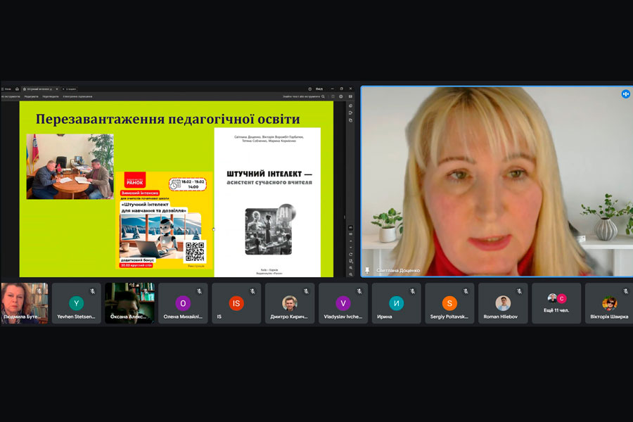Open the "Редагувати" toolbar item
Screen dimensions: 633x422
point(31,96)
